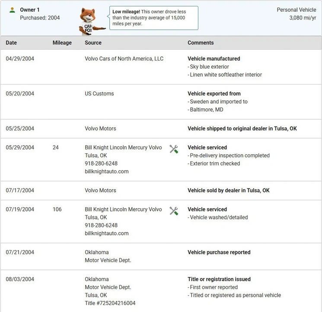The height and width of the screenshot is (312, 322).
Task: Click the date 08/03/2004
Action: [20, 279]
